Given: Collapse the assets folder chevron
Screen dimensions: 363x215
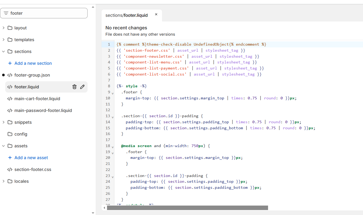Looking at the screenshot, I should 3,146.
